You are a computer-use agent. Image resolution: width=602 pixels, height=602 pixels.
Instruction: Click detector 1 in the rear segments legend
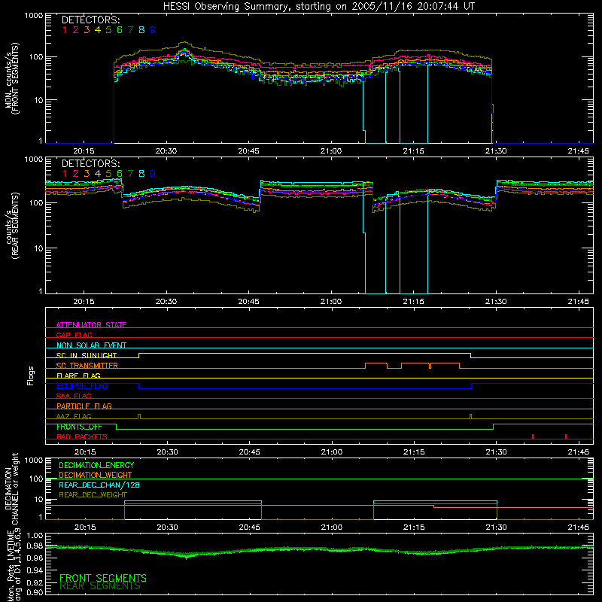tap(65, 174)
